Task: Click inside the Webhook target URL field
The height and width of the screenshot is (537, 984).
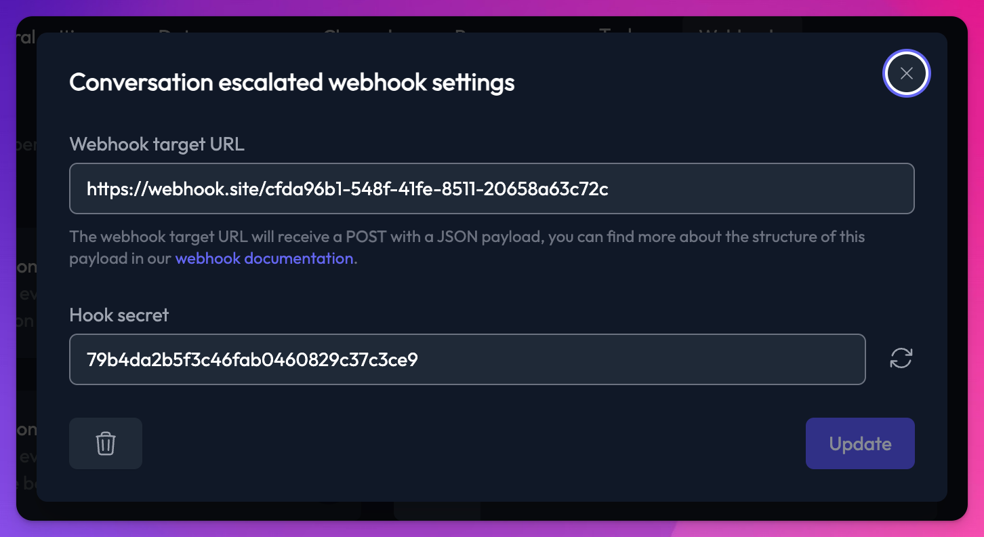Action: pyautogui.click(x=492, y=188)
